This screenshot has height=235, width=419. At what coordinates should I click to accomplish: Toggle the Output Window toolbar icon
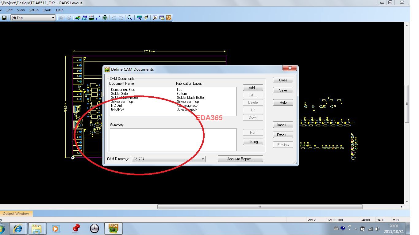(155, 18)
